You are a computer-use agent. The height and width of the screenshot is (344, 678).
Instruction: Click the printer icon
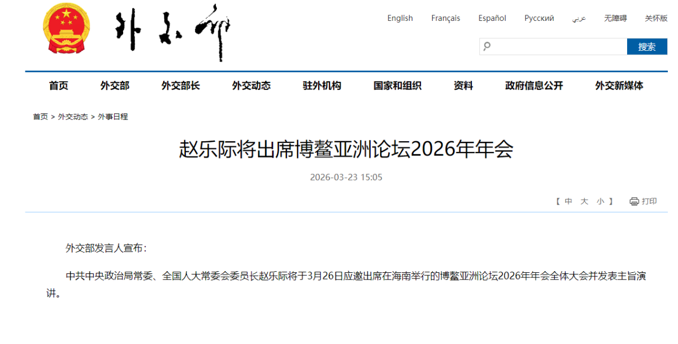point(634,202)
